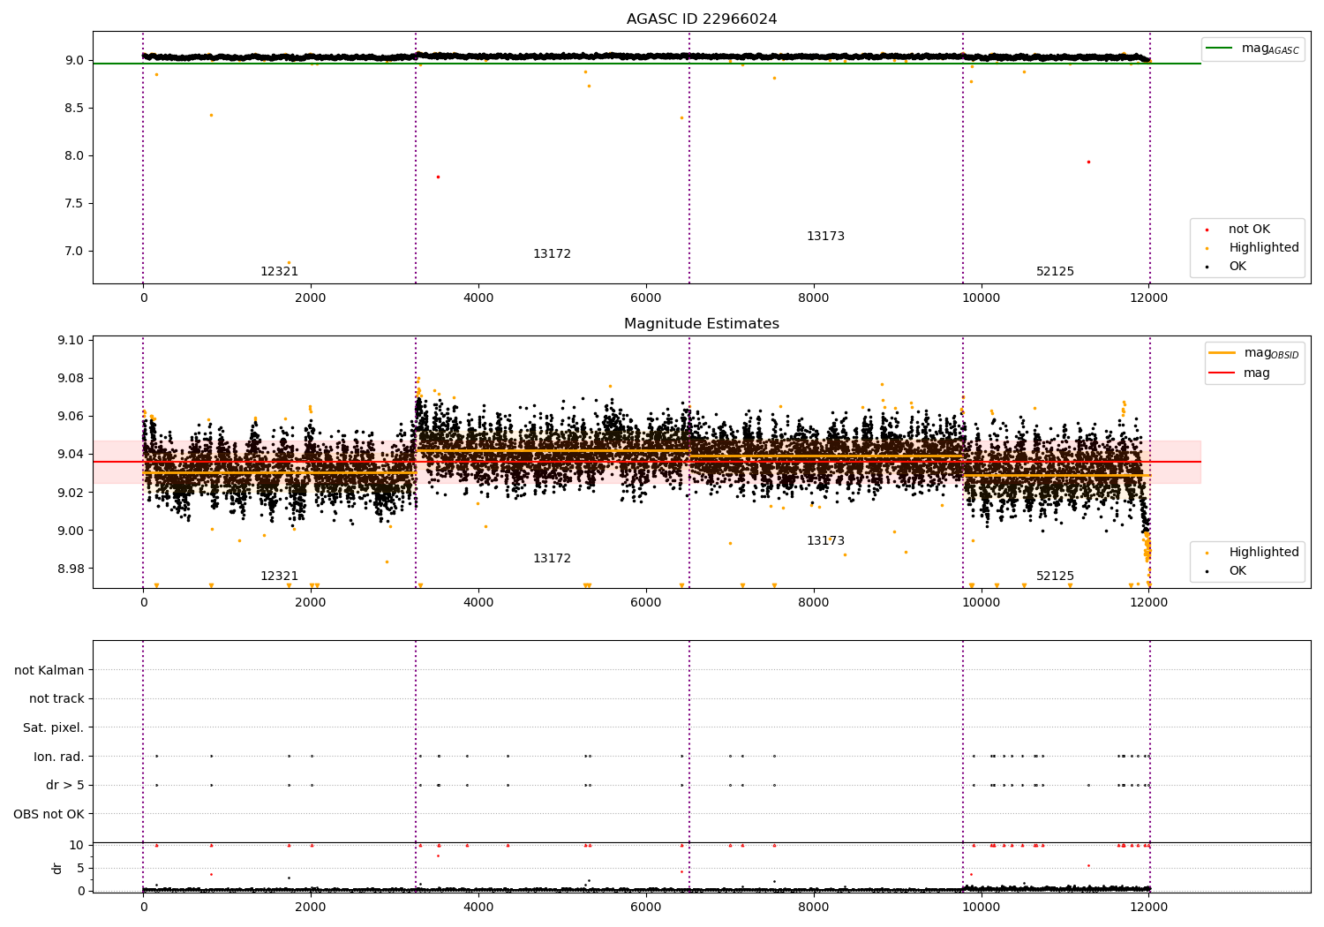Click the rotated 'dr' axis label
This screenshot has height=927, width=1324.
pos(57,868)
